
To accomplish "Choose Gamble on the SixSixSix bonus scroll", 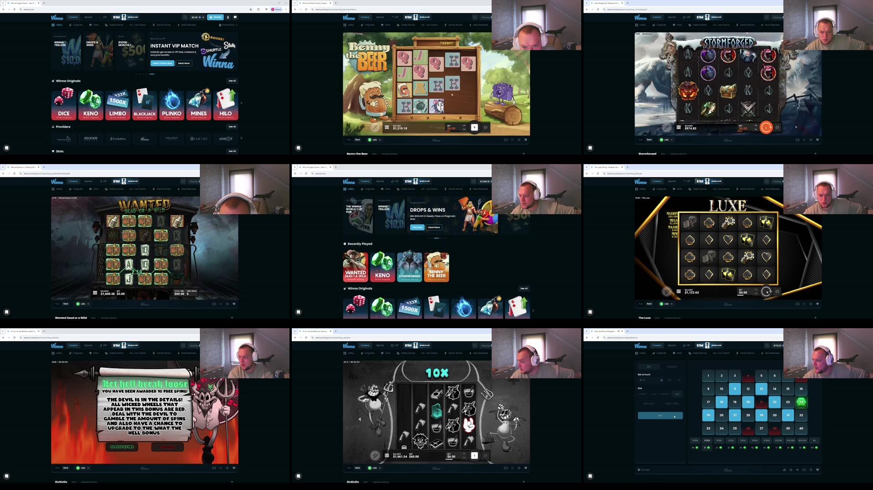I will [167, 447].
